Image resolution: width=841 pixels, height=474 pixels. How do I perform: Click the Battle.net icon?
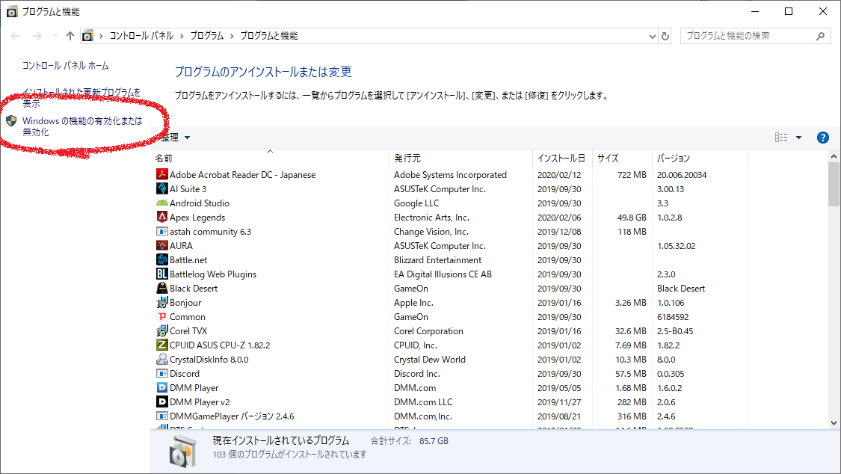161,259
